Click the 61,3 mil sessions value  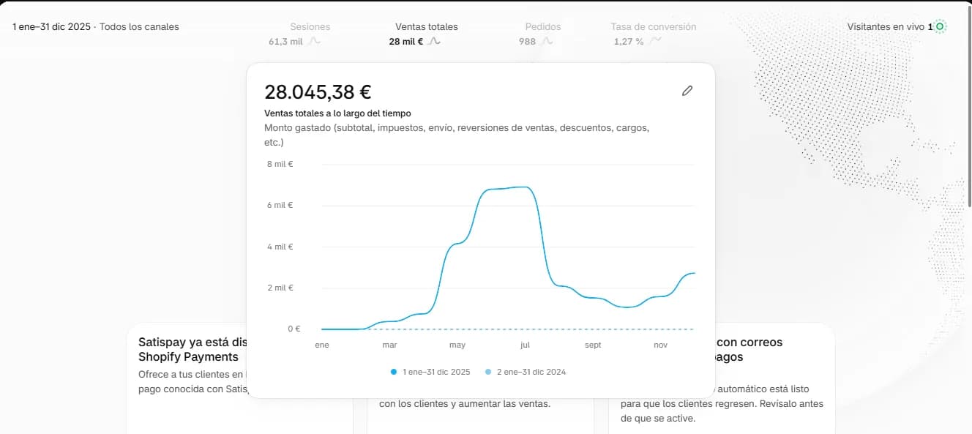[x=285, y=42]
